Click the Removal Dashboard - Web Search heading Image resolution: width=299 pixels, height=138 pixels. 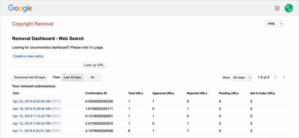click(48, 39)
